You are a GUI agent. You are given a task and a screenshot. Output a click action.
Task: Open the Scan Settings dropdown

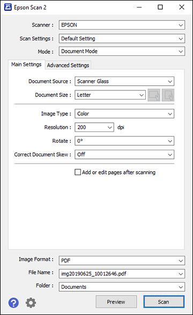[x=122, y=38]
